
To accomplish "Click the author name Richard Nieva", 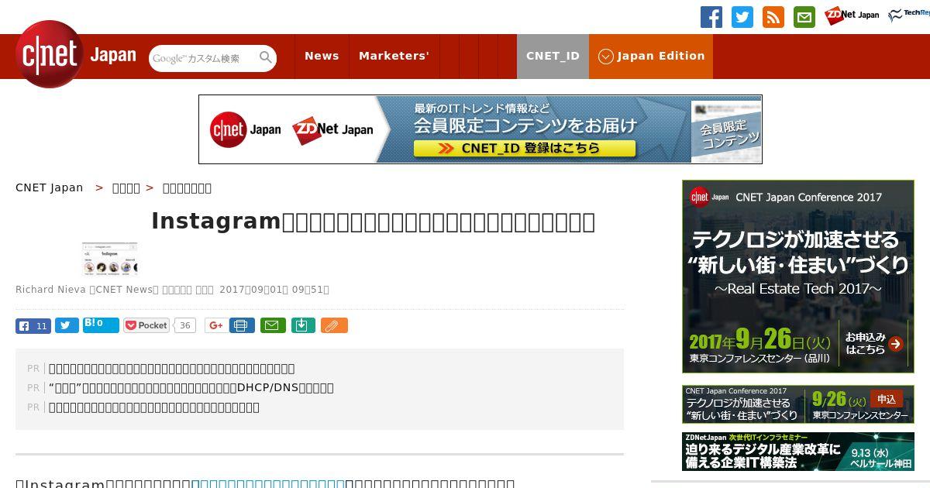I will (x=50, y=290).
